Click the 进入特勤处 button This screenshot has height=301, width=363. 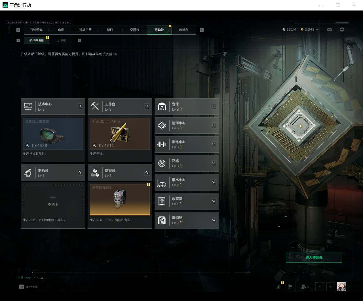click(314, 257)
